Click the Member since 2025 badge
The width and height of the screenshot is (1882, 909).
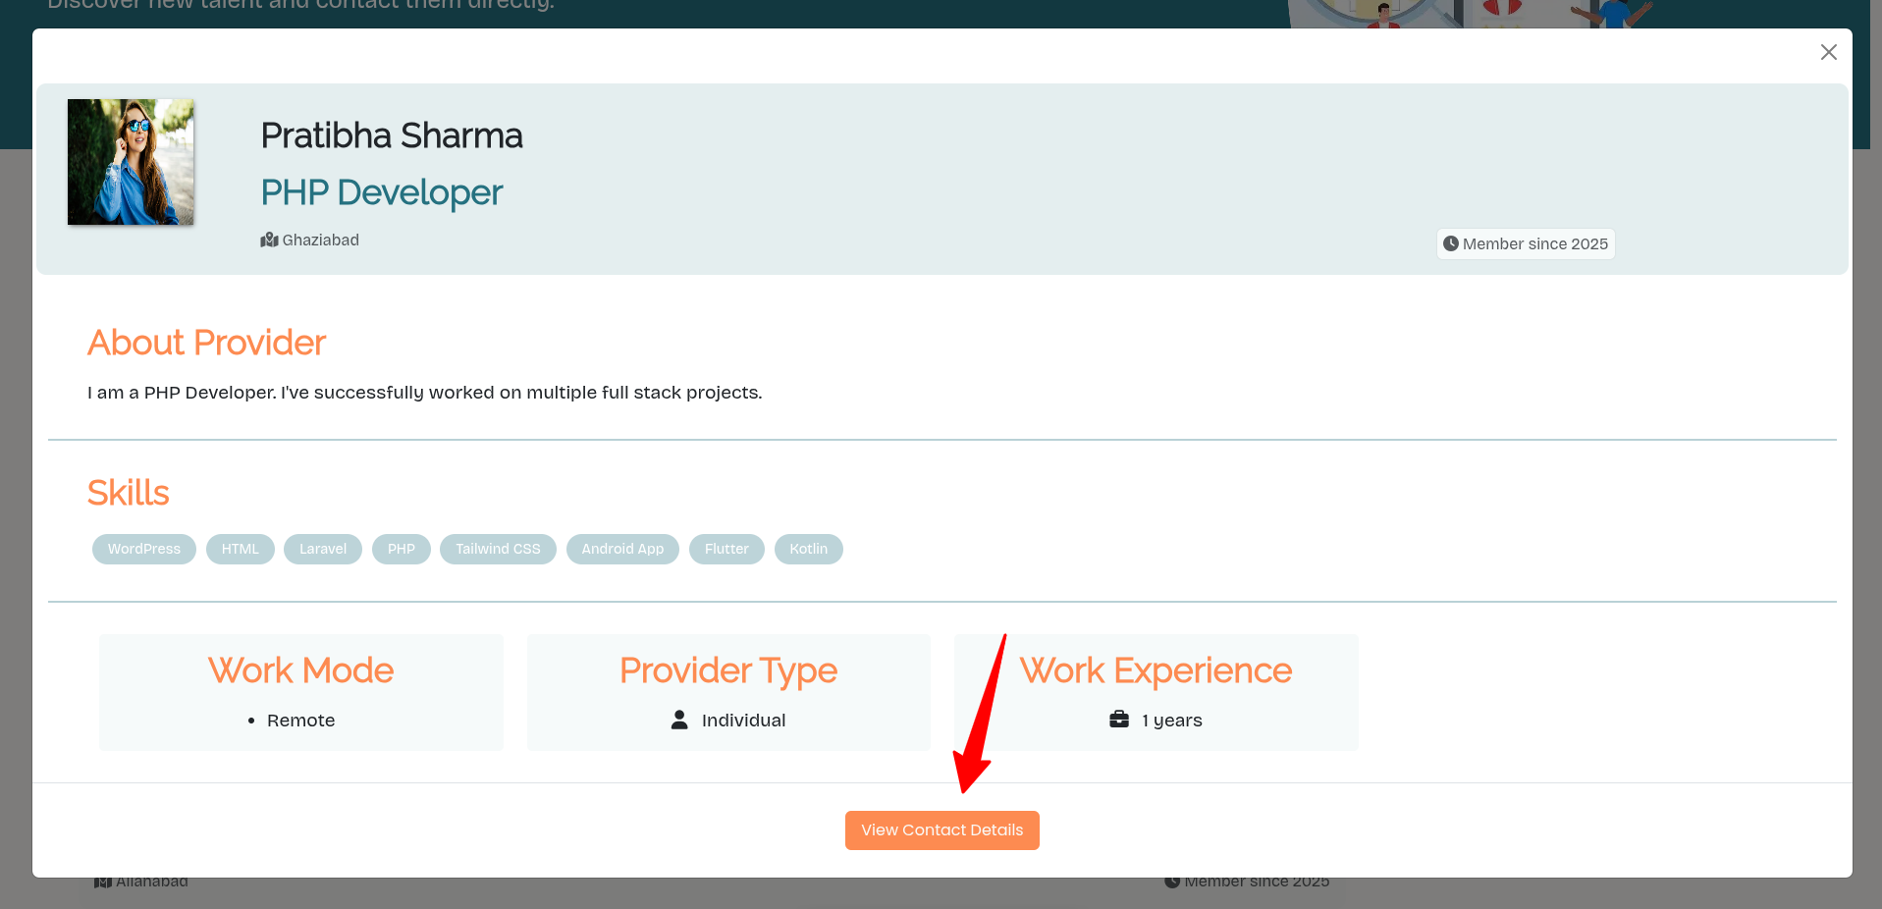click(1525, 243)
